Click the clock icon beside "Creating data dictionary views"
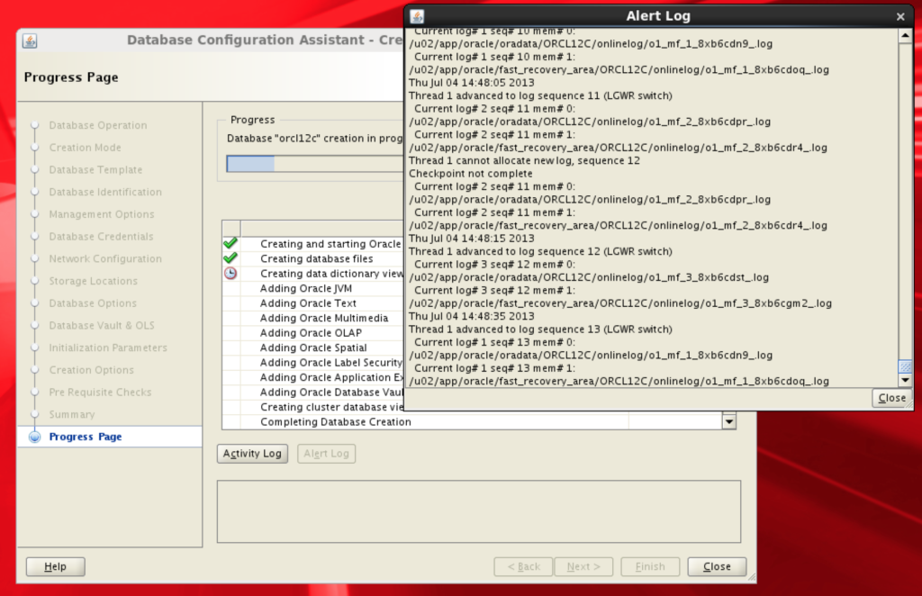 coord(230,273)
